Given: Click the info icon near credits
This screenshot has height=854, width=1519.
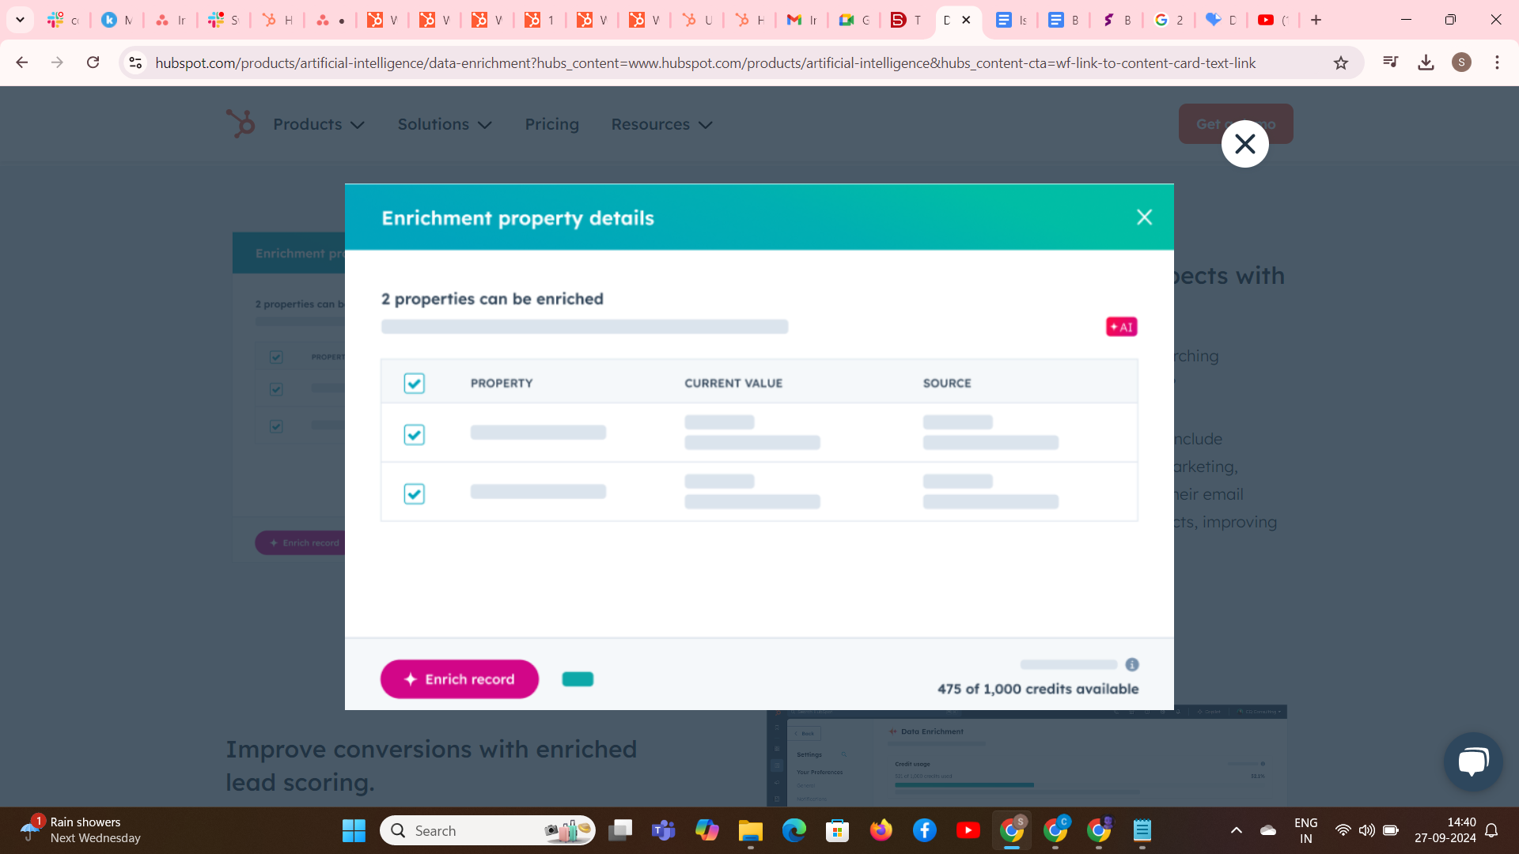Looking at the screenshot, I should click(x=1132, y=664).
